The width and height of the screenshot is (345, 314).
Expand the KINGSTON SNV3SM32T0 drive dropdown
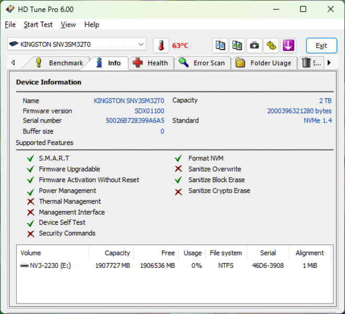[141, 44]
